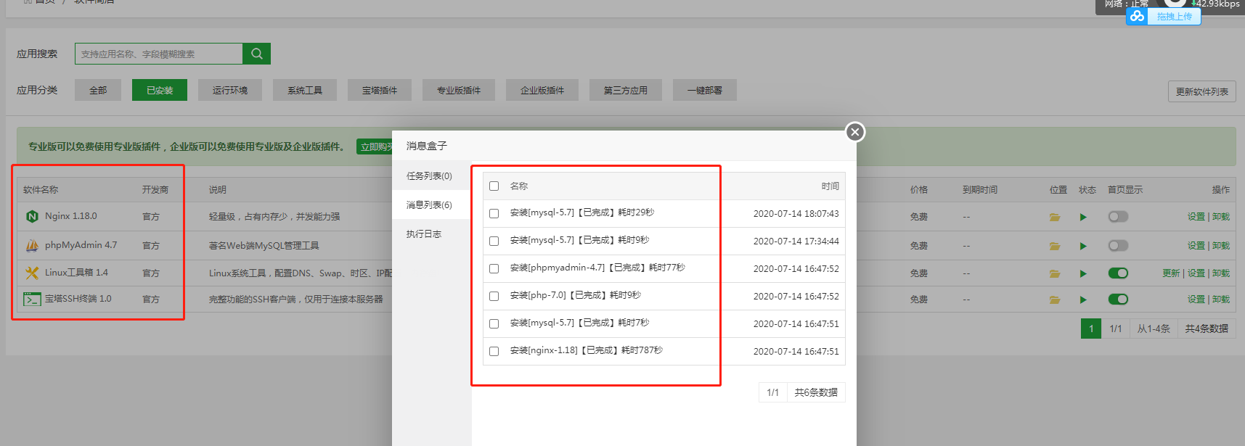This screenshot has width=1245, height=446.
Task: Click the green status play icon for Linux toolbox
Action: tap(1083, 273)
